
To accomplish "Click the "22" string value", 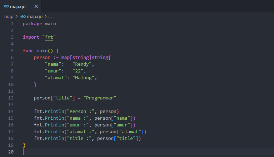I will click(78, 71).
